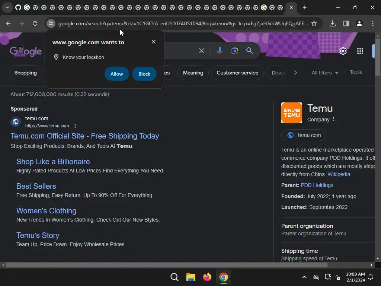The width and height of the screenshot is (381, 286).
Task: Open site information icon in address bar
Action: (51, 23)
